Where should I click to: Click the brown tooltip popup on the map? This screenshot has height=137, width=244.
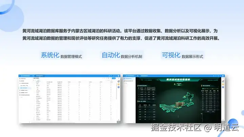pyautogui.click(x=180, y=104)
